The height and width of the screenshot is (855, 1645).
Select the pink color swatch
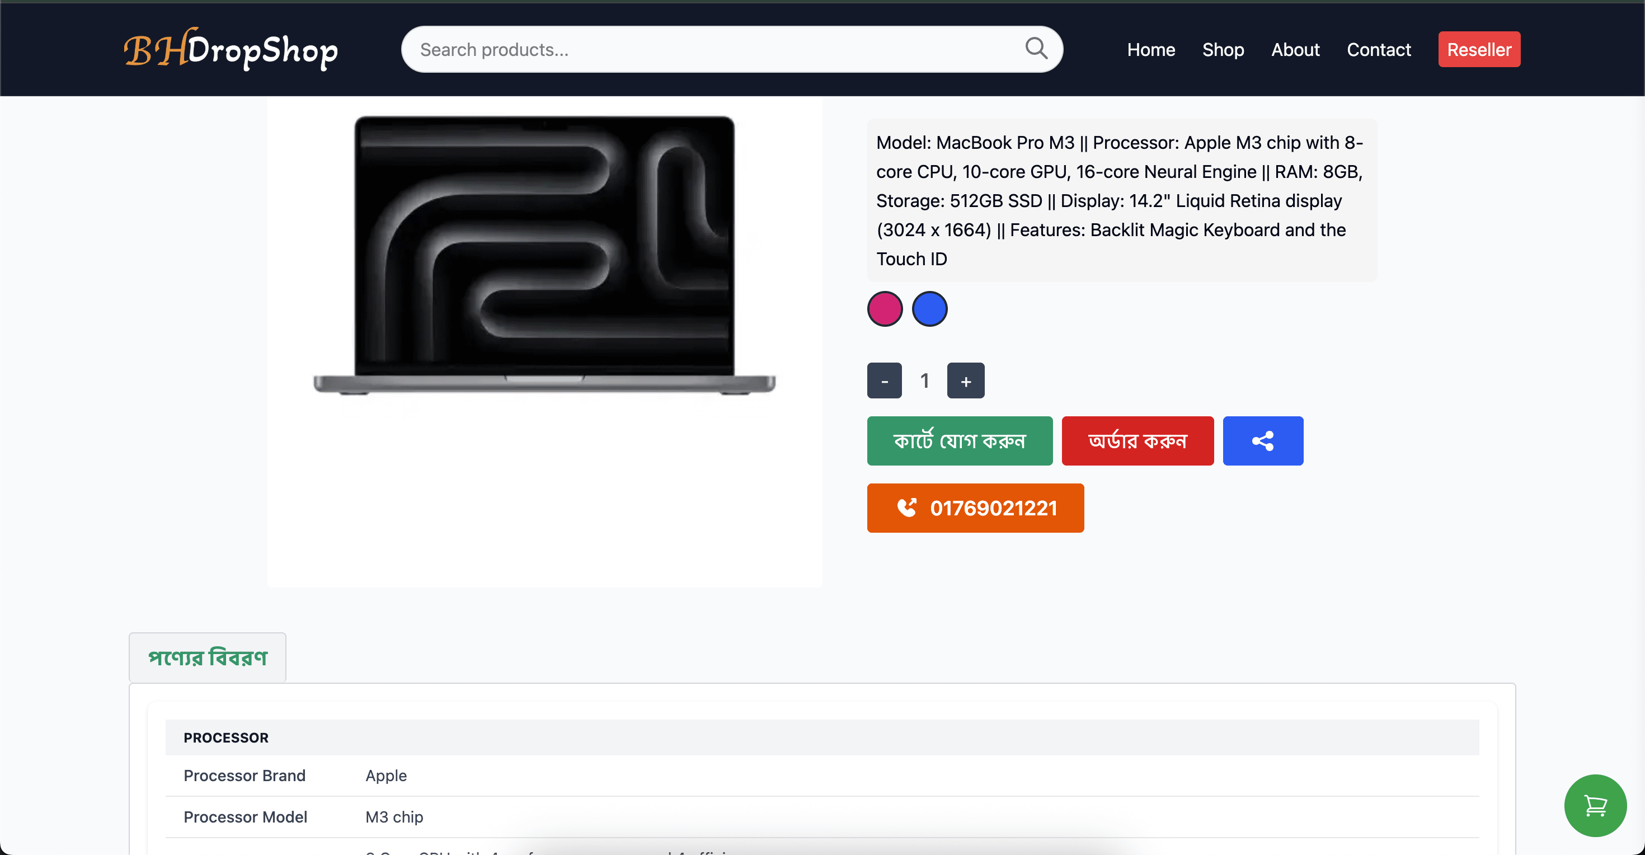point(885,309)
